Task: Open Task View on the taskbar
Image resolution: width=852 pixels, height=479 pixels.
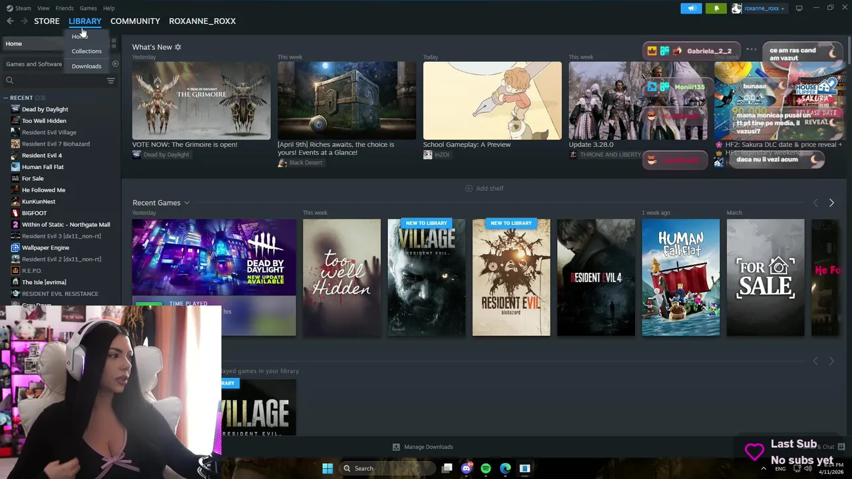Action: coord(447,468)
